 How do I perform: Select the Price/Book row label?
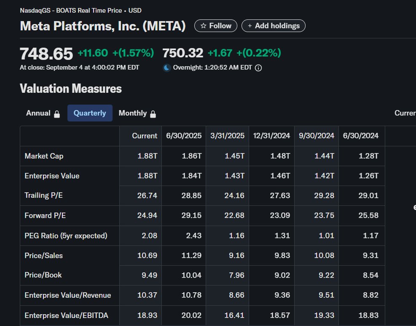click(x=43, y=275)
